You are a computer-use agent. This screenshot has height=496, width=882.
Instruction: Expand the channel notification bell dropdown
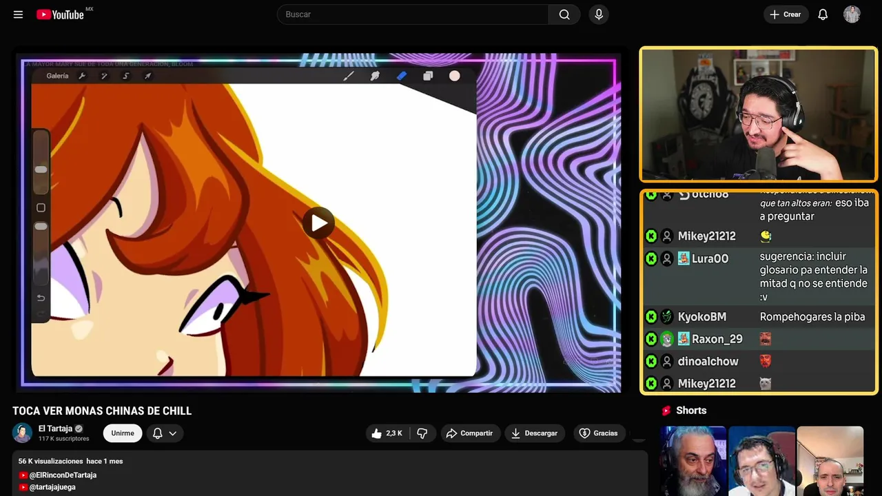pos(165,433)
